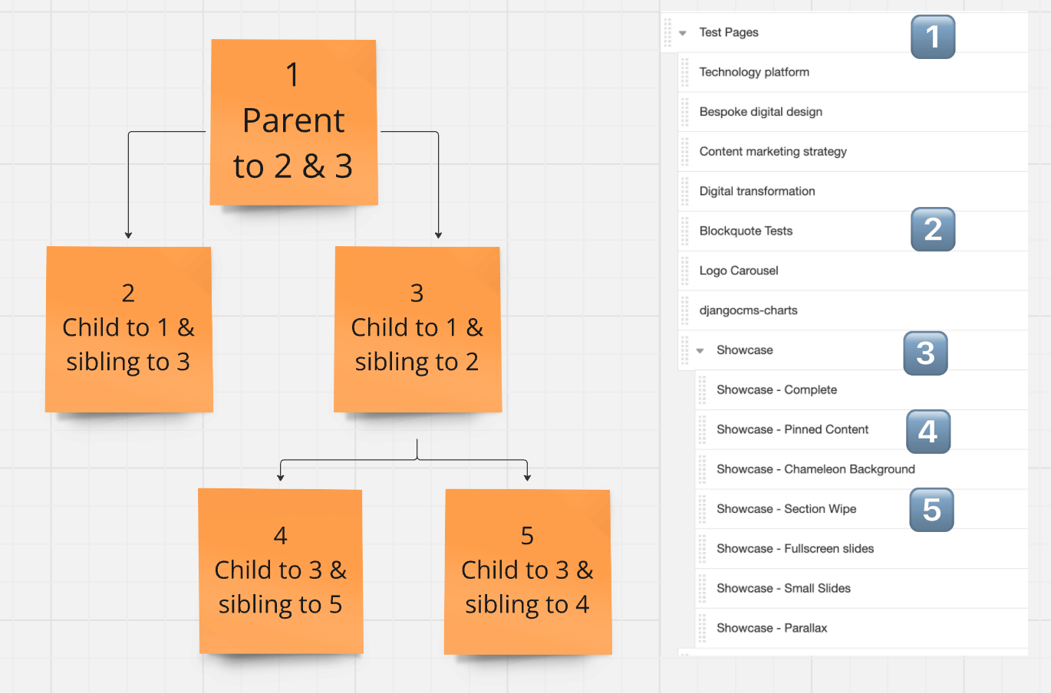Select the Digital transformation page
This screenshot has height=693, width=1051.
[x=757, y=192]
